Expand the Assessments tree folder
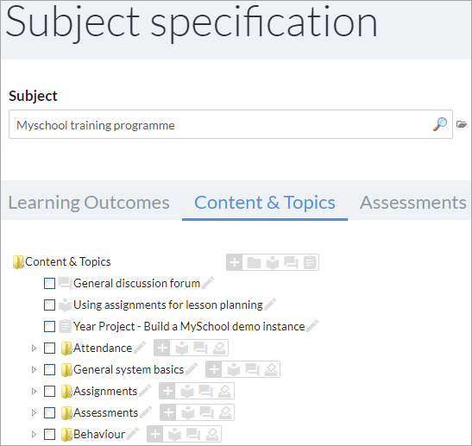The height and width of the screenshot is (446, 472). (34, 413)
